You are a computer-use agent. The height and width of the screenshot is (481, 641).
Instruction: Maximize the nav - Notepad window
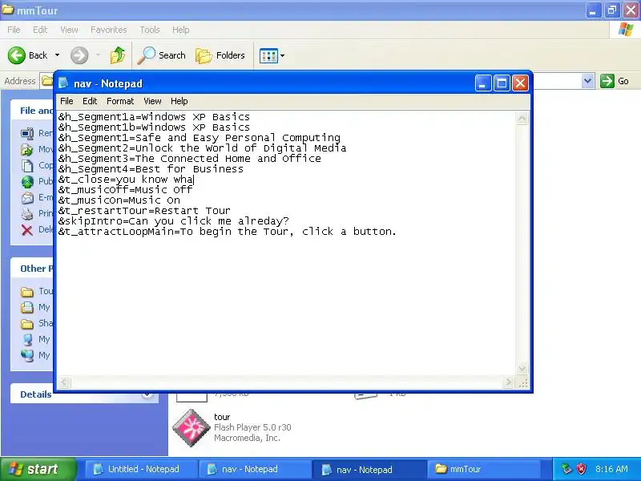(502, 83)
